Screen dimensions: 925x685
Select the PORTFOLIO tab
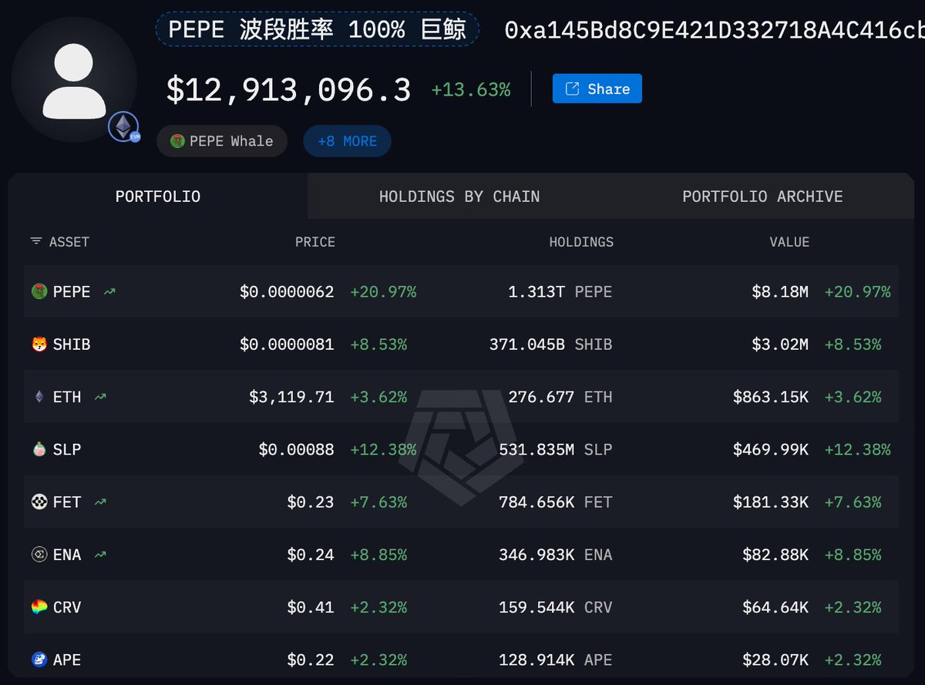[x=158, y=196]
